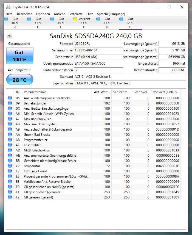Image resolution: width=192 pixels, height=235 pixels.
Task: Click the Gut 100 % health status button
Action: pyautogui.click(x=20, y=56)
